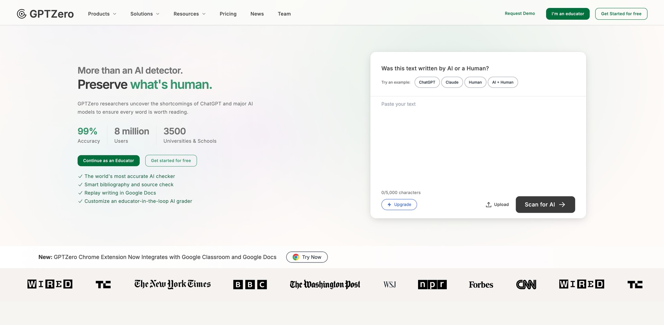Click Get Started for free in header
This screenshot has height=325, width=664.
pyautogui.click(x=621, y=14)
